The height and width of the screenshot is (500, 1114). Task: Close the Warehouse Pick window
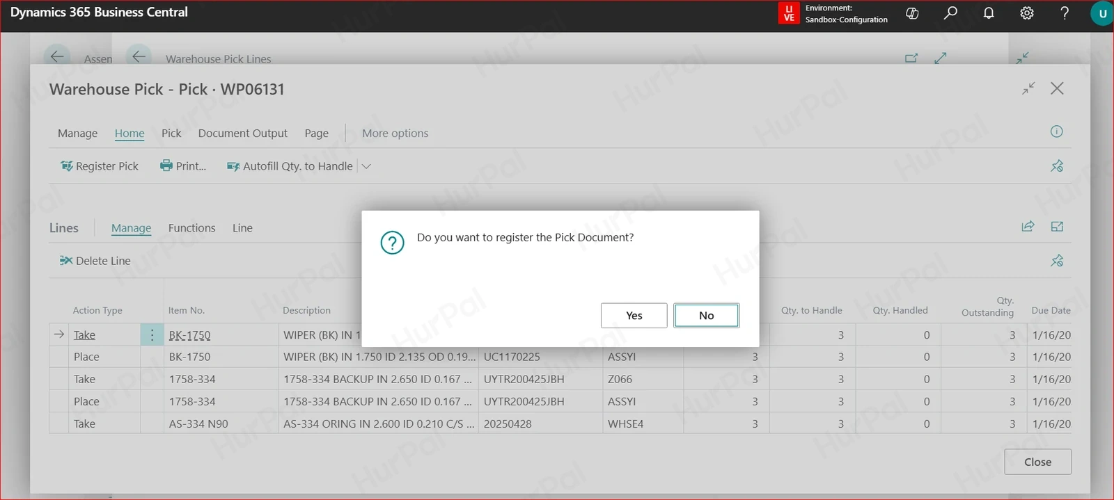[x=1057, y=88]
